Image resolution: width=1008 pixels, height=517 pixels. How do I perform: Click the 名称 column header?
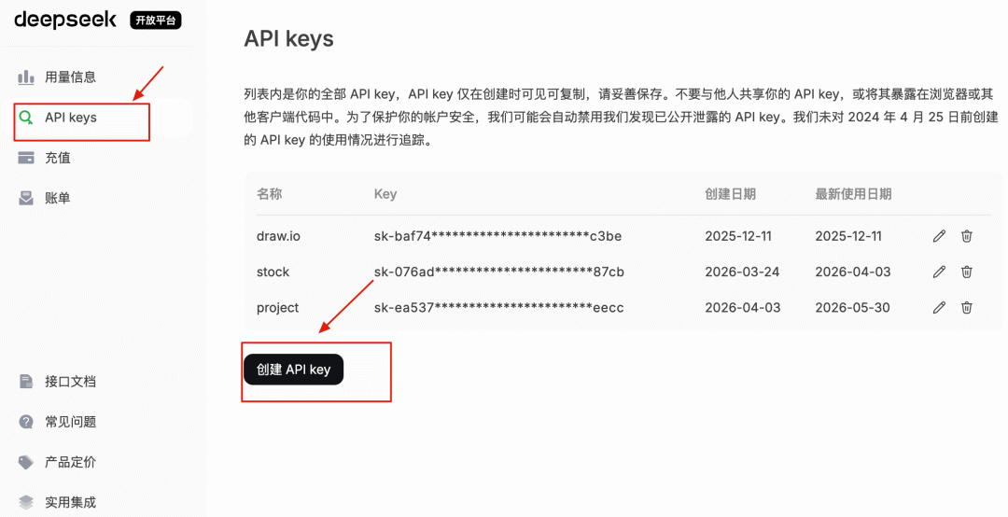click(x=270, y=194)
